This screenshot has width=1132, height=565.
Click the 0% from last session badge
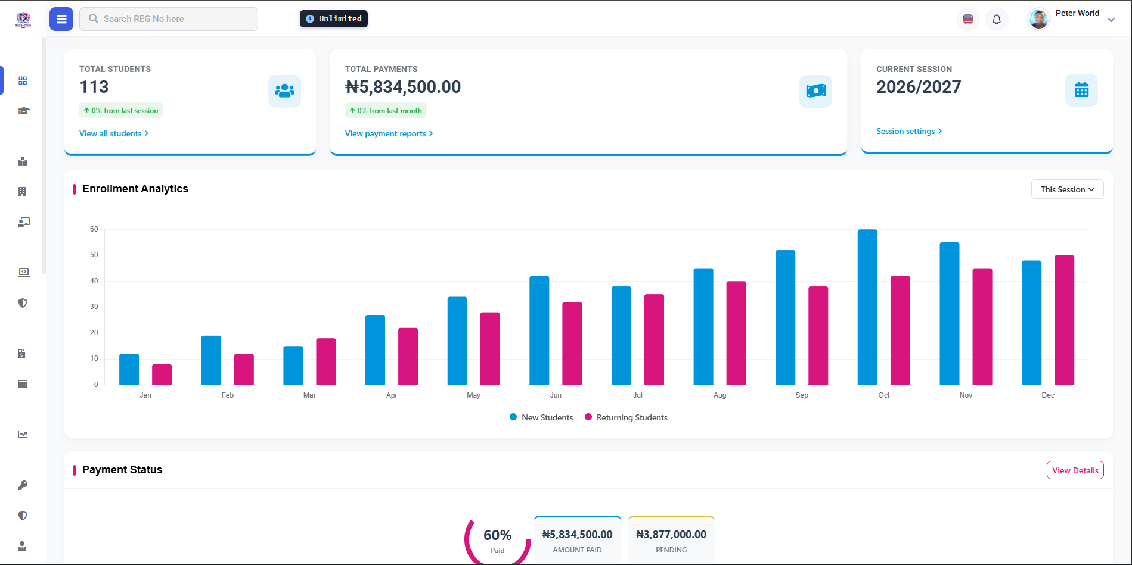(x=121, y=110)
